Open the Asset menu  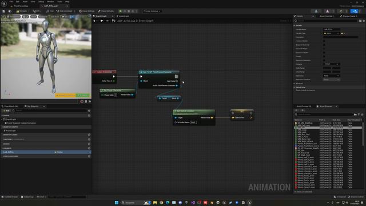25,2
